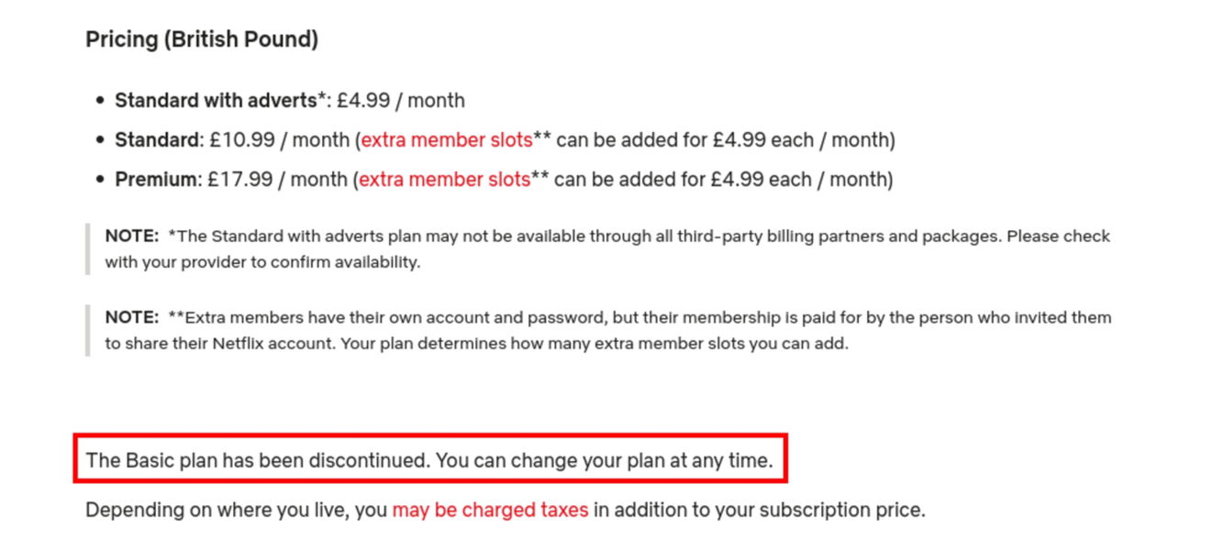1212x550 pixels.
Task: Click the grey bar beside the first note
Action: click(x=88, y=248)
